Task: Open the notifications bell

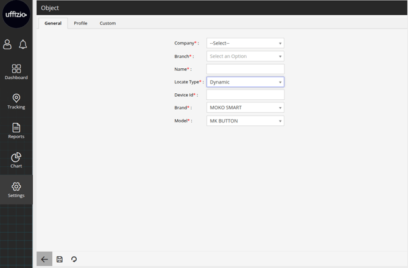Action: 23,44
